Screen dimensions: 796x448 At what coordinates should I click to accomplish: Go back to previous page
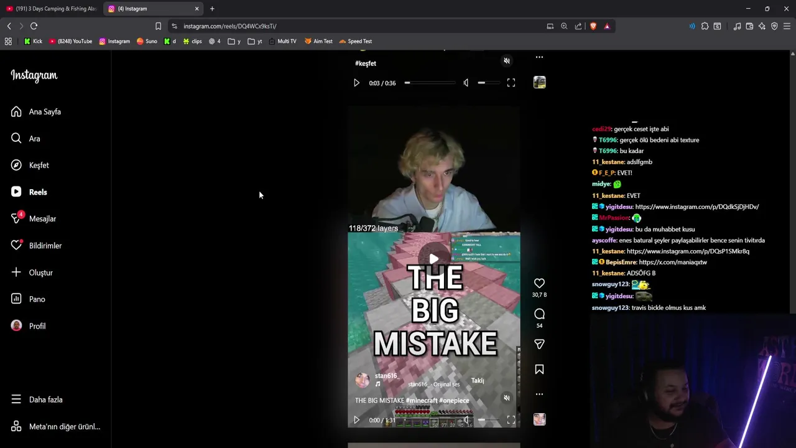point(9,26)
